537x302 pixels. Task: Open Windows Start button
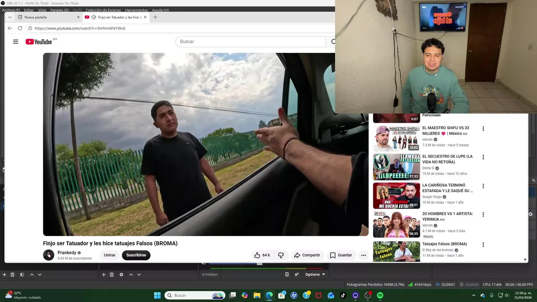(x=157, y=295)
